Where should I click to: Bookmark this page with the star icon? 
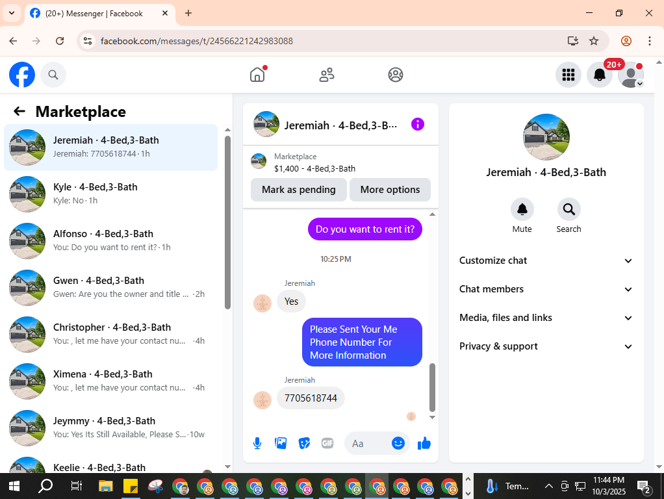click(x=594, y=41)
